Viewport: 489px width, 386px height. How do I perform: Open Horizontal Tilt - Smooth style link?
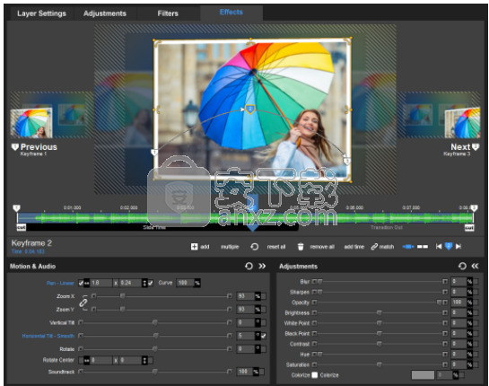[x=48, y=336]
